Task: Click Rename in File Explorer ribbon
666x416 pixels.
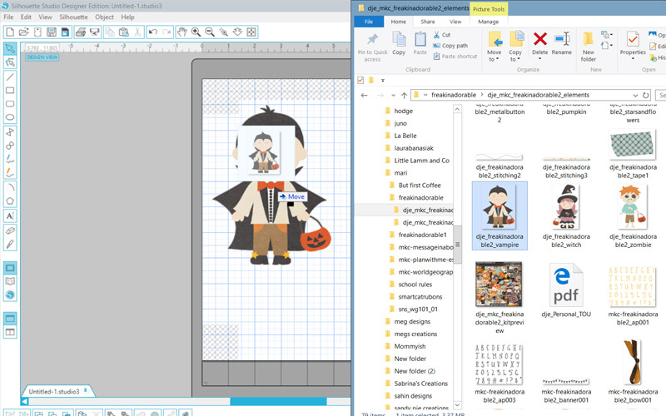Action: tap(561, 43)
